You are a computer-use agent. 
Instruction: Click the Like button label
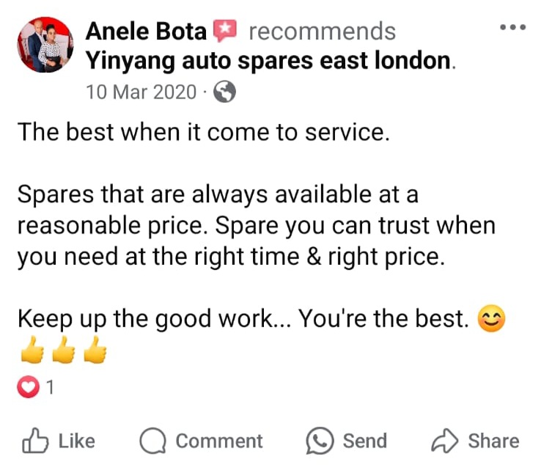pyautogui.click(x=76, y=441)
